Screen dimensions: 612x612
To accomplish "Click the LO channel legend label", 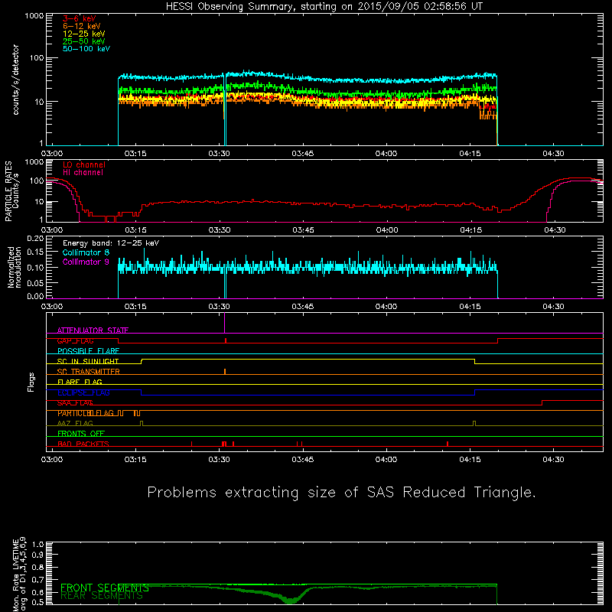I will click(84, 164).
